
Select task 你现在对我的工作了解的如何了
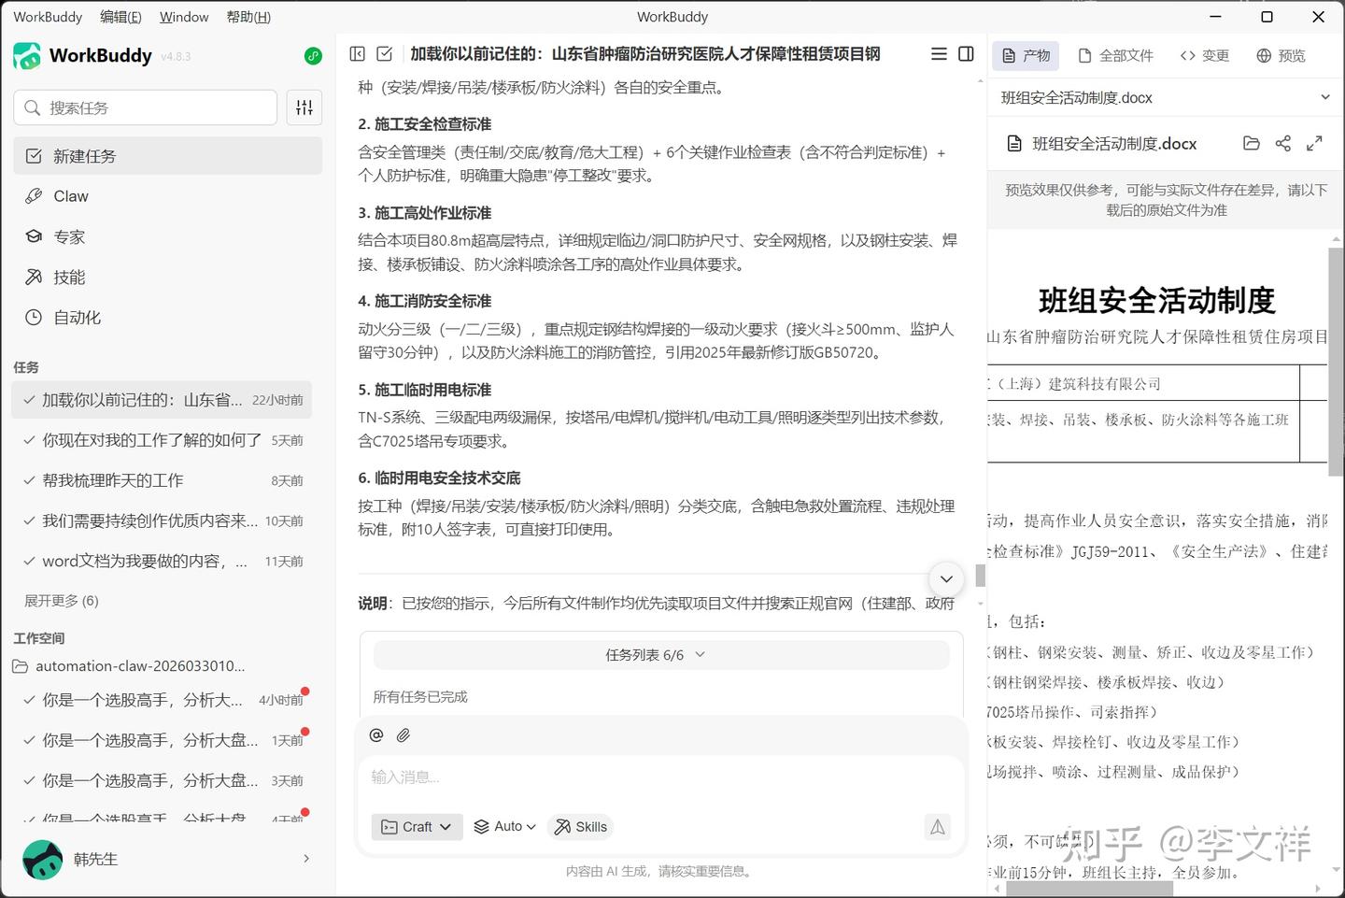(x=162, y=440)
